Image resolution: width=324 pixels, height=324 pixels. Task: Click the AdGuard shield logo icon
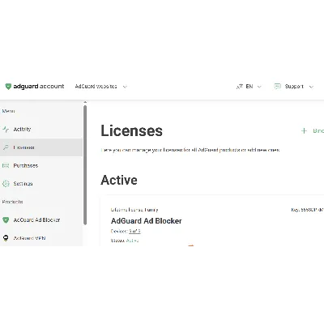(8, 87)
